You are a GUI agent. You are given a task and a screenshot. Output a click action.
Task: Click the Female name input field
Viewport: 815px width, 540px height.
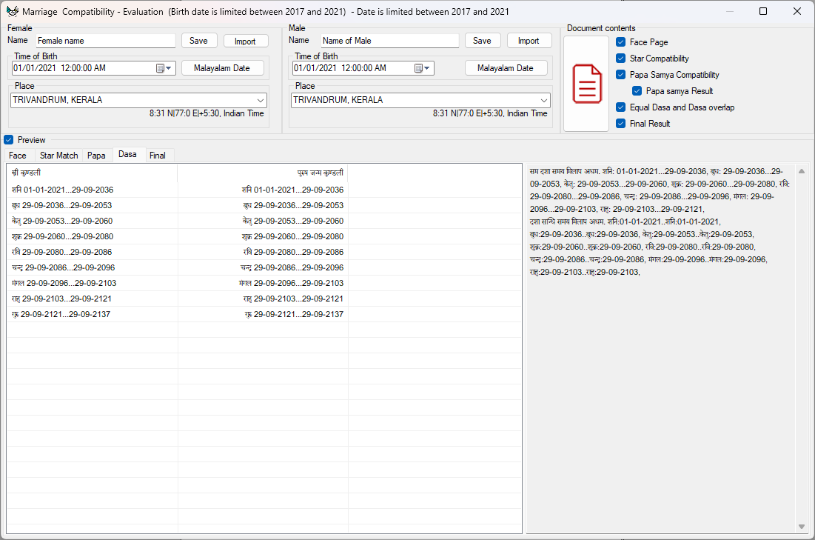(x=106, y=41)
